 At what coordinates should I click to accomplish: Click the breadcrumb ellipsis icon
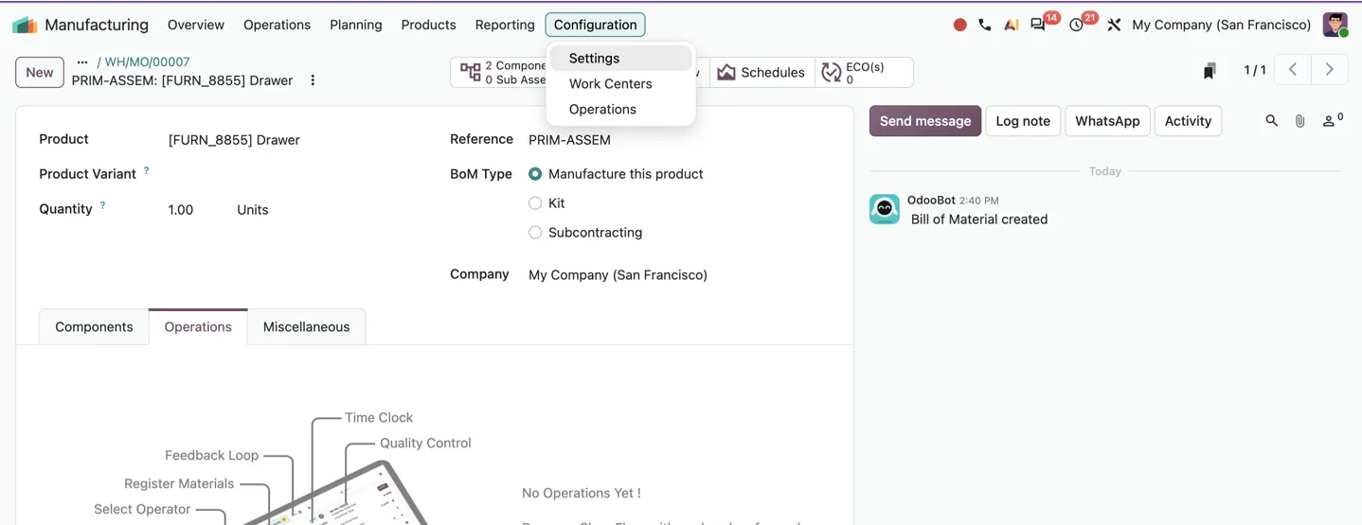(82, 62)
